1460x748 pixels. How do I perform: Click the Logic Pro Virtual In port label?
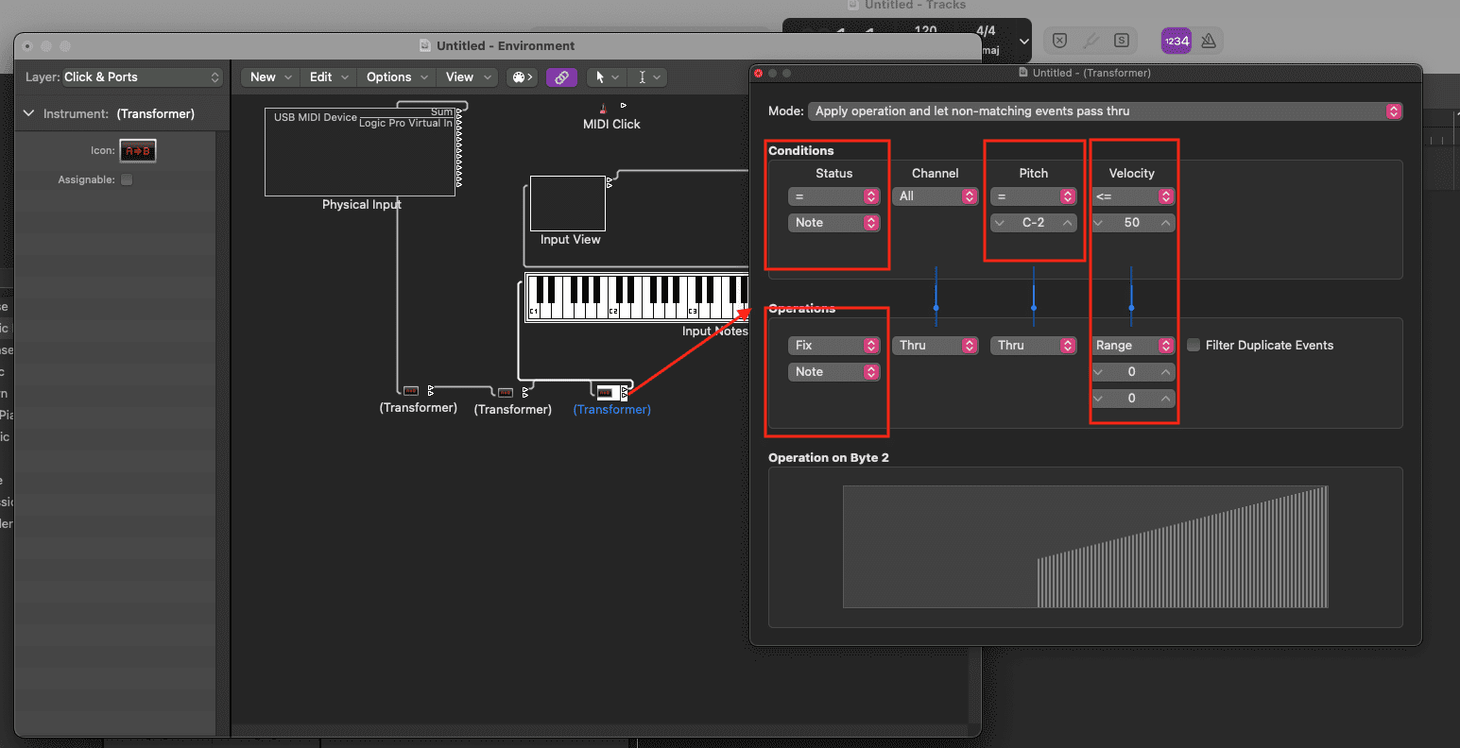(x=405, y=124)
